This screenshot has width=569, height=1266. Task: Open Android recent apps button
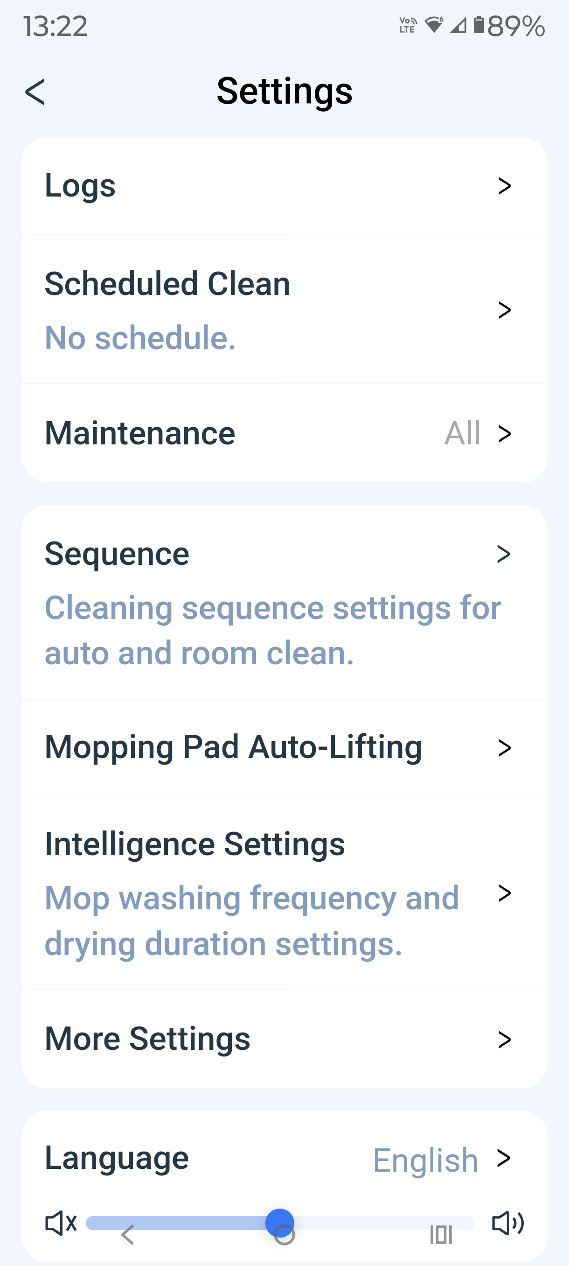point(440,1235)
